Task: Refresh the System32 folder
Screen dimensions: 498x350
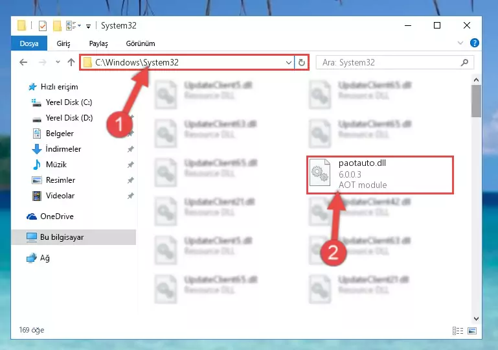Action: [x=302, y=62]
